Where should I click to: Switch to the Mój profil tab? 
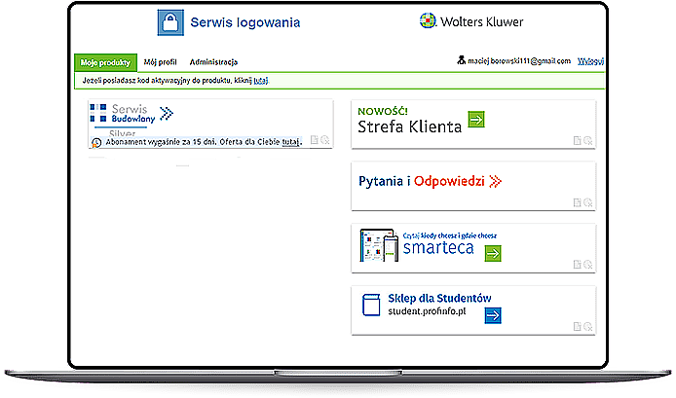click(x=160, y=62)
